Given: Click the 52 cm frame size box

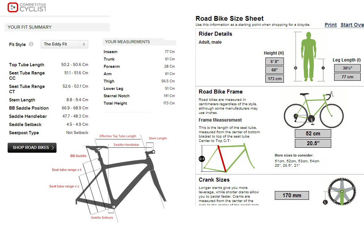Looking at the screenshot, I should pos(313,134).
